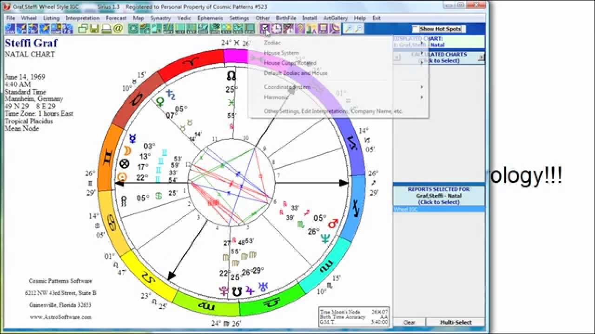Open the File menu

point(11,18)
